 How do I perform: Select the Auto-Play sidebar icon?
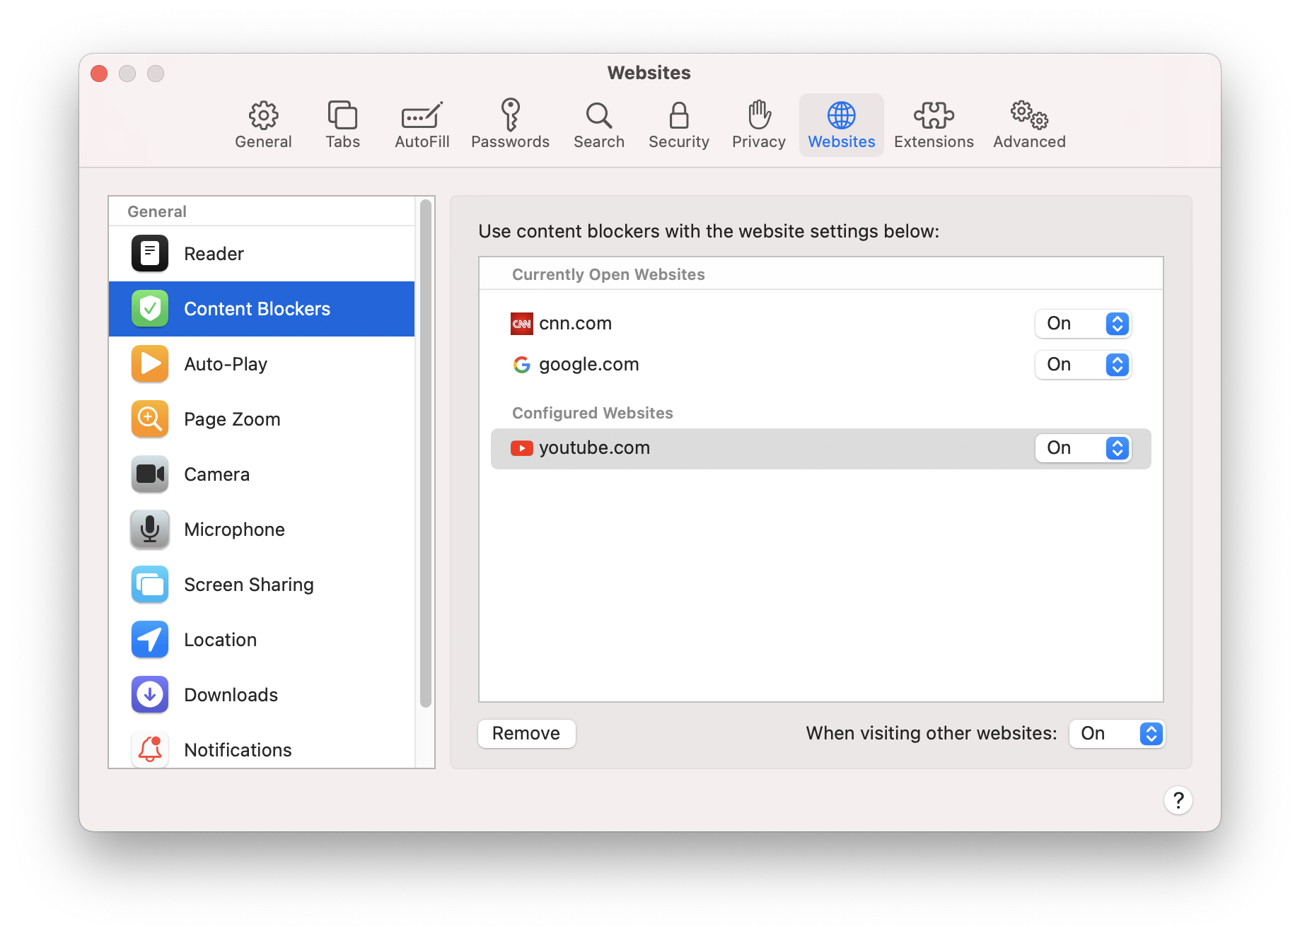coord(150,364)
